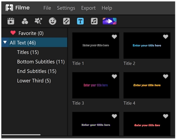Viewport: 176px width, 139px height.
Task: Select the Text T icon
Action: pyautogui.click(x=80, y=21)
